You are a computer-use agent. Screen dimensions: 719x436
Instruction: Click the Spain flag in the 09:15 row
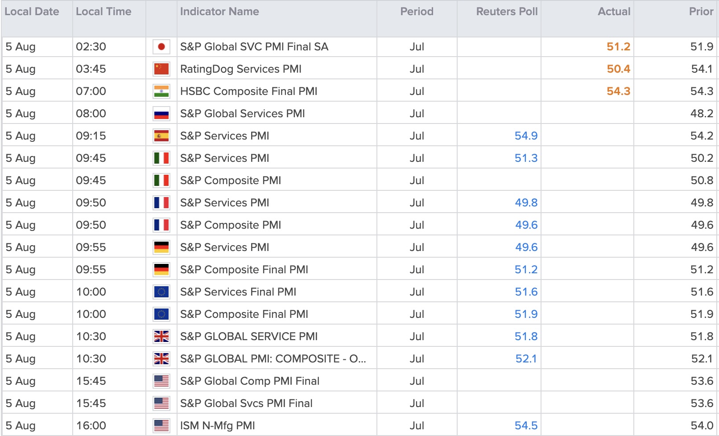click(161, 136)
